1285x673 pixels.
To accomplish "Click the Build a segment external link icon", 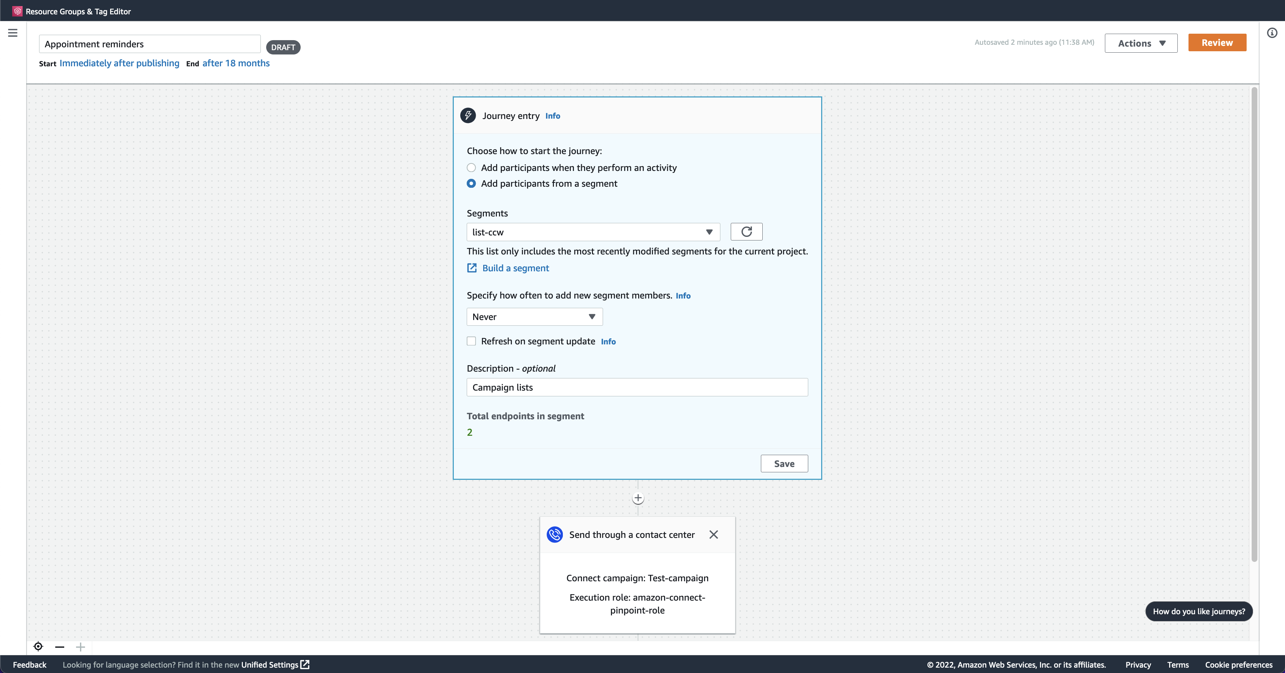I will click(x=472, y=268).
